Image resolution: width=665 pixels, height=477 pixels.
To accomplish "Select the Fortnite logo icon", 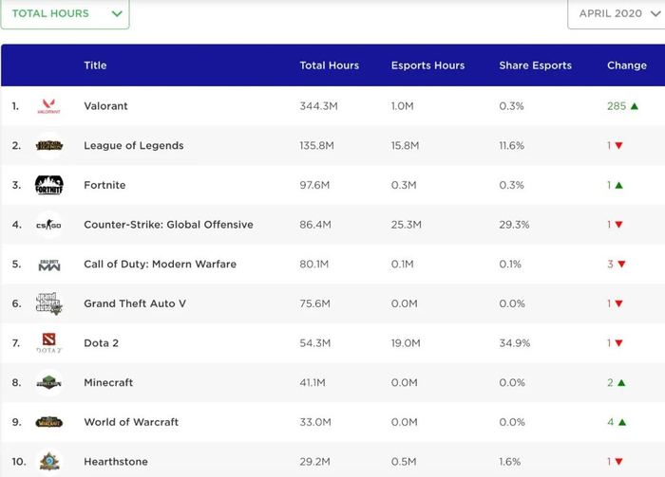I will click(48, 185).
